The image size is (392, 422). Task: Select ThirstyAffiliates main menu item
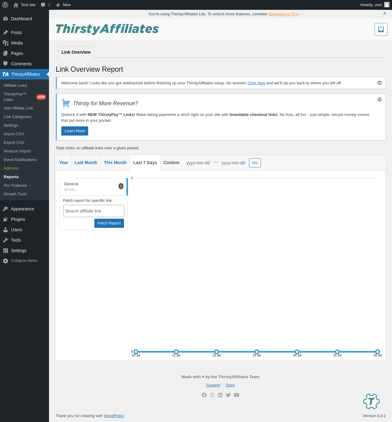24,74
